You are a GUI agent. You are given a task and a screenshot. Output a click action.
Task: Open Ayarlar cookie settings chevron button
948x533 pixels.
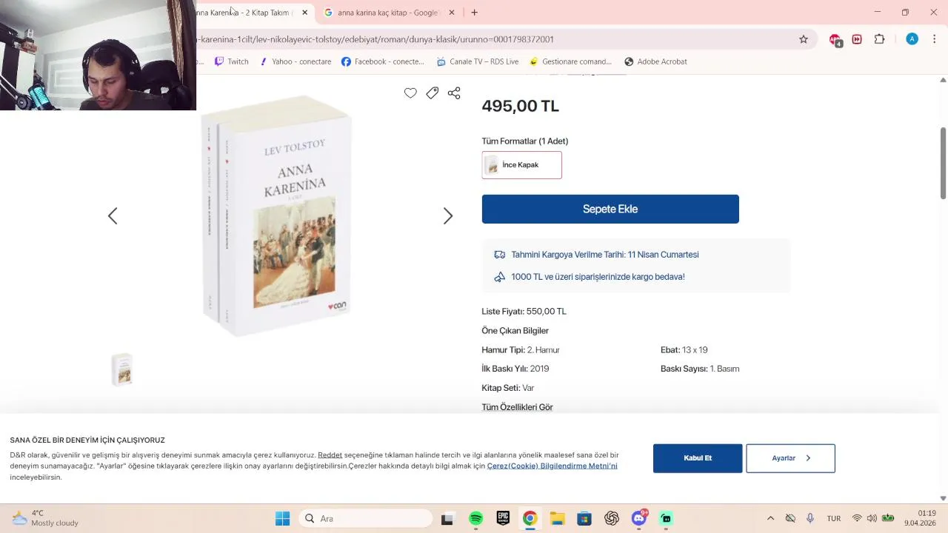pos(790,458)
